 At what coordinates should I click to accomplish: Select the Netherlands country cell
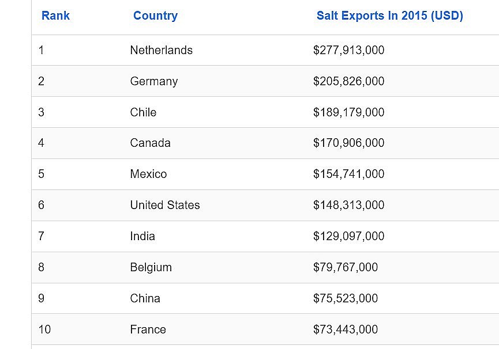pyautogui.click(x=161, y=50)
